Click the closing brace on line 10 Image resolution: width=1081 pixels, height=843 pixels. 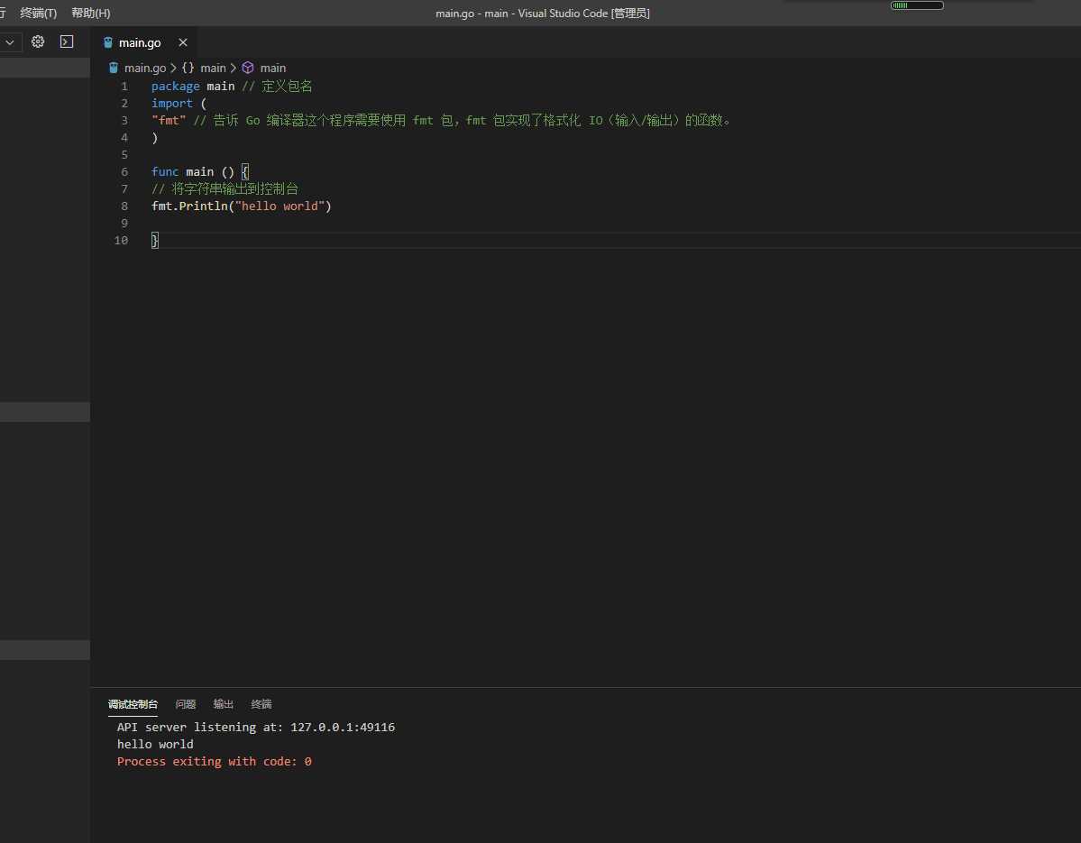pyautogui.click(x=154, y=240)
